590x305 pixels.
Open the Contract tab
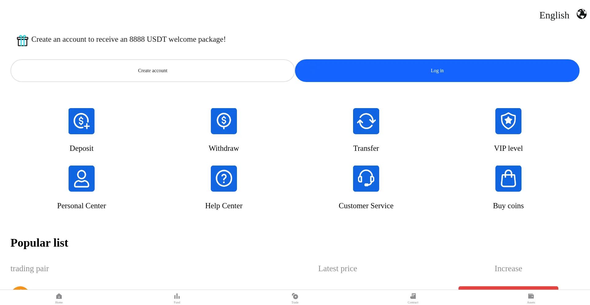(413, 298)
